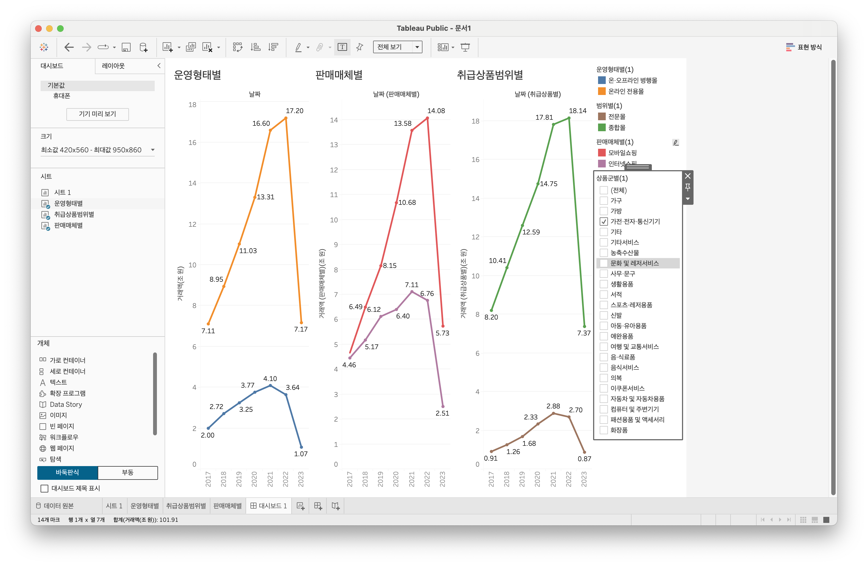Open the 전체 보기 fit dropdown

pos(417,47)
